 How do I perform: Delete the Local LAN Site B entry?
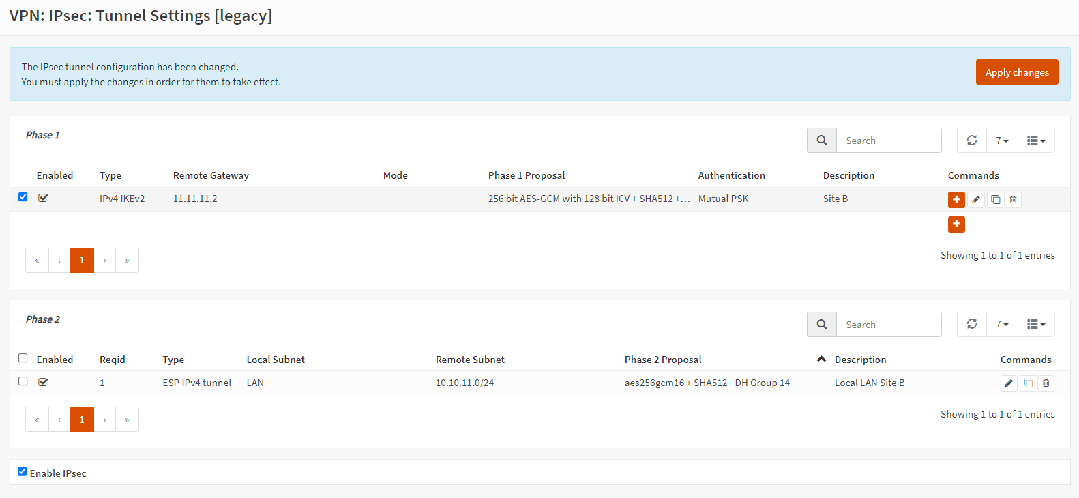[x=1046, y=383]
